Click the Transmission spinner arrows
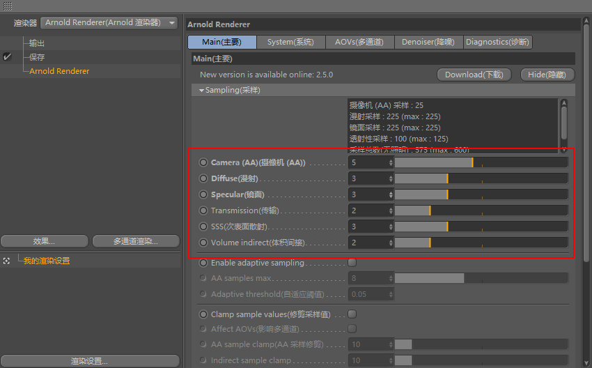592x368 pixels. (391, 210)
